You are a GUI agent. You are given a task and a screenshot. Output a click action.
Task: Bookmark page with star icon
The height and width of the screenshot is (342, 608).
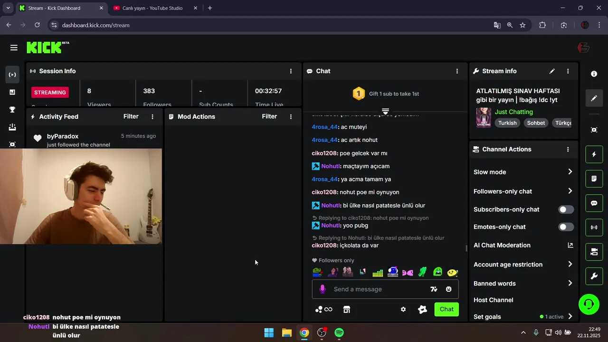[x=522, y=25]
